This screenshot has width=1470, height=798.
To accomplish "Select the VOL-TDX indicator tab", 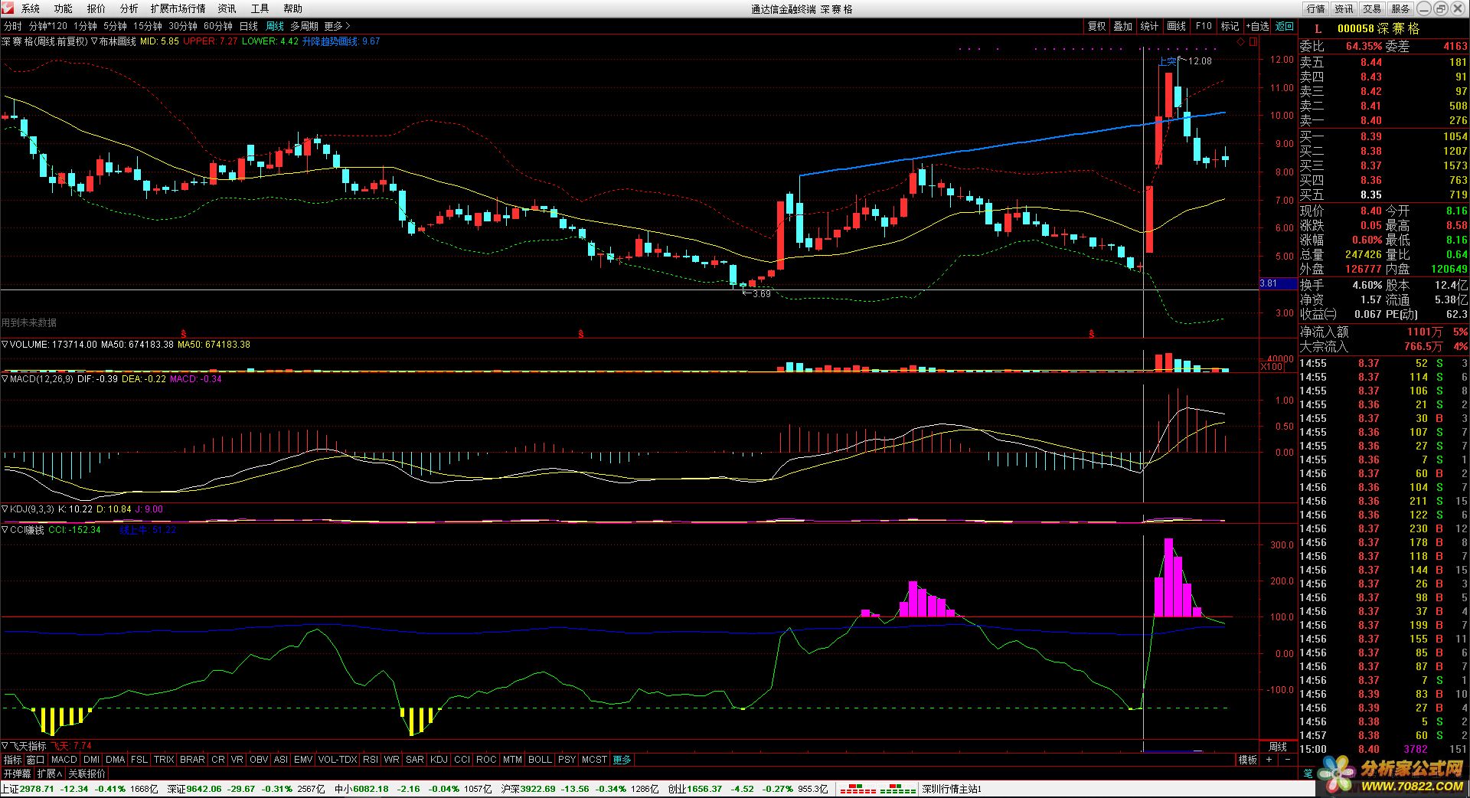I will coord(338,760).
